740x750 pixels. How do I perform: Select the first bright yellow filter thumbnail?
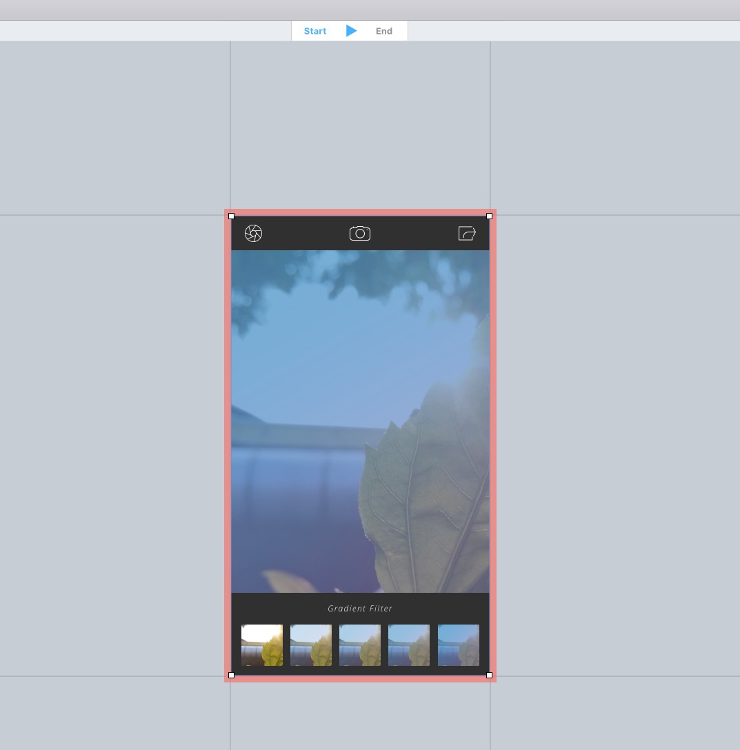point(262,645)
